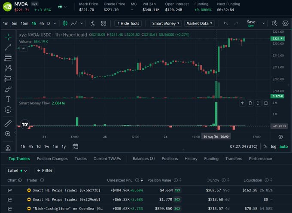292x213 pixels.
Task: Open quick search icon in toolbar
Action: tap(274, 23)
